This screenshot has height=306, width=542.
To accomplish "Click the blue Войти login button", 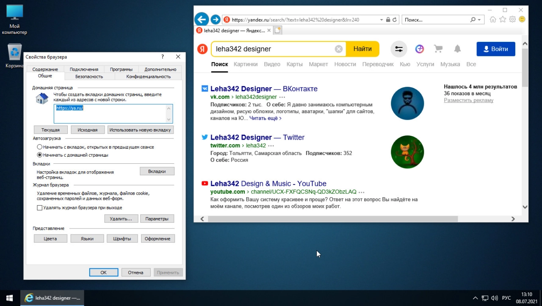I will (496, 49).
